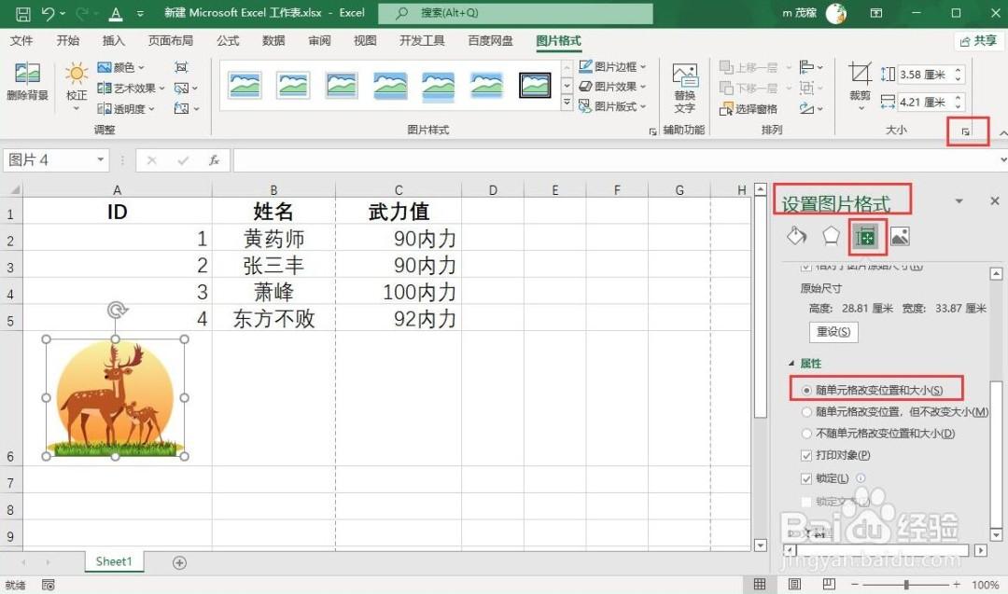The height and width of the screenshot is (594, 1008).
Task: Click the Selection Pane (选择窗格) button
Action: click(749, 108)
